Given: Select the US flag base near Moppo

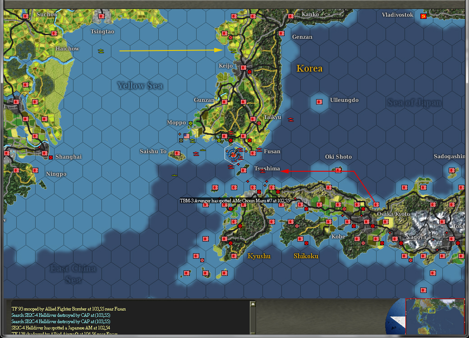Looking at the screenshot, I should click(x=187, y=136).
